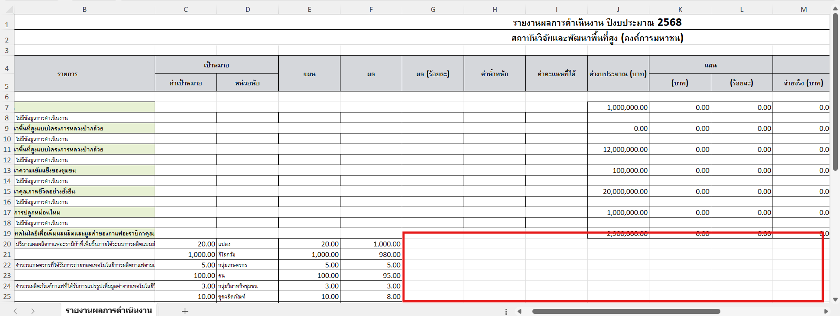Click vertical scrollbar down arrow

tap(835, 300)
